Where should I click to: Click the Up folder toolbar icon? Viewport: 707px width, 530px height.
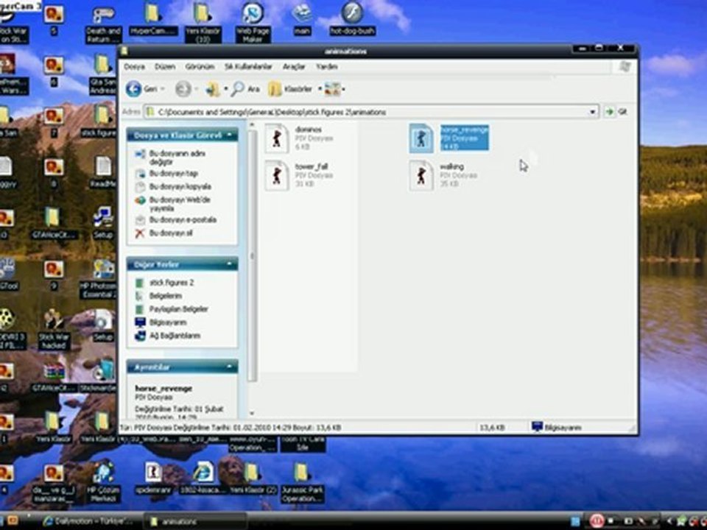tap(213, 89)
